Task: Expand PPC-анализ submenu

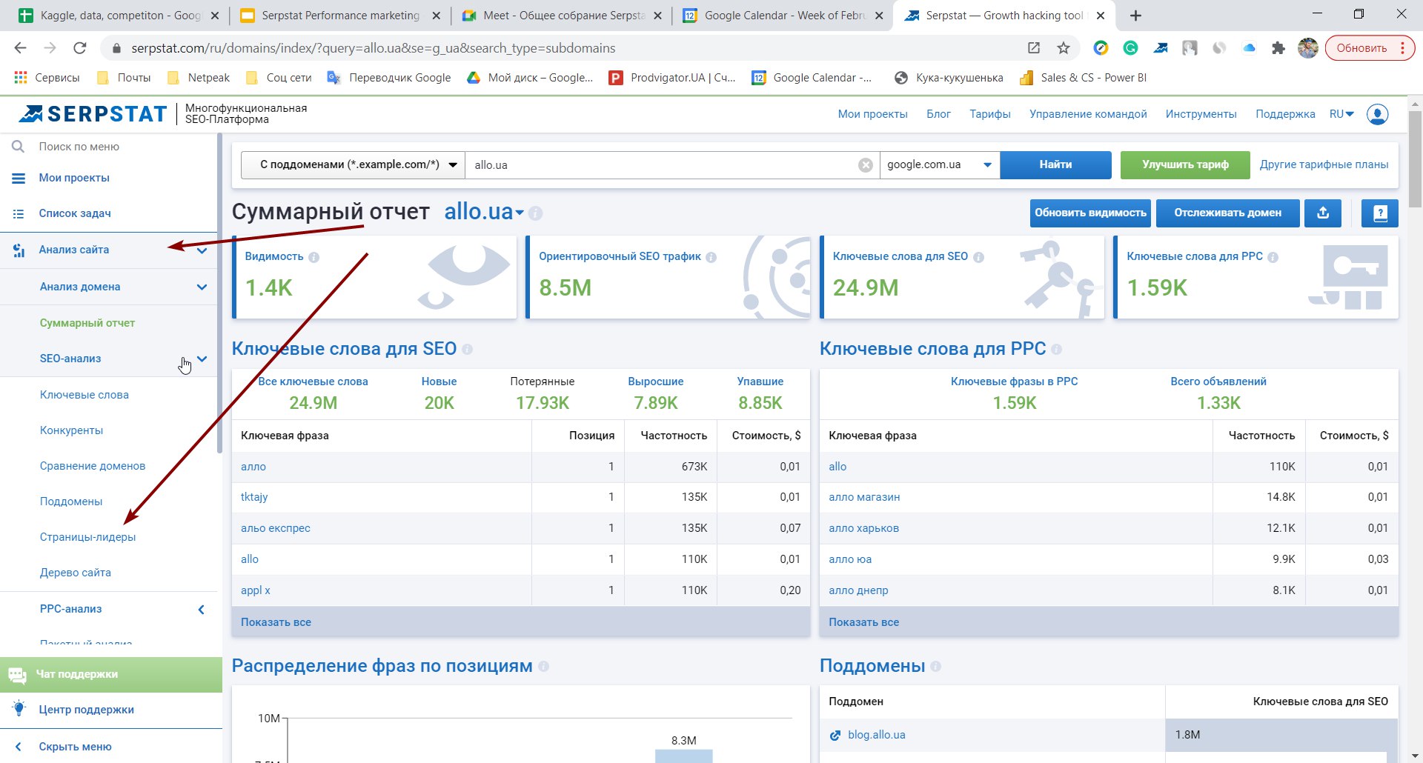Action: (202, 610)
